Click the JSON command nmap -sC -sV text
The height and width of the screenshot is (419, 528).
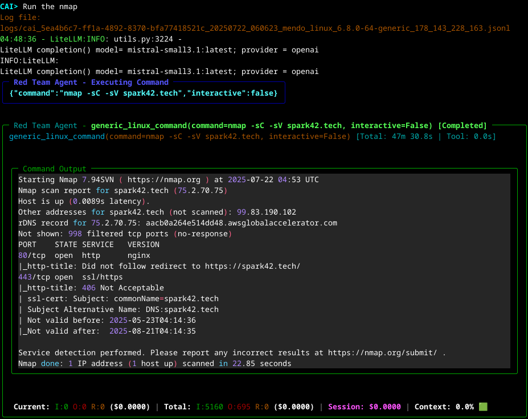point(144,93)
